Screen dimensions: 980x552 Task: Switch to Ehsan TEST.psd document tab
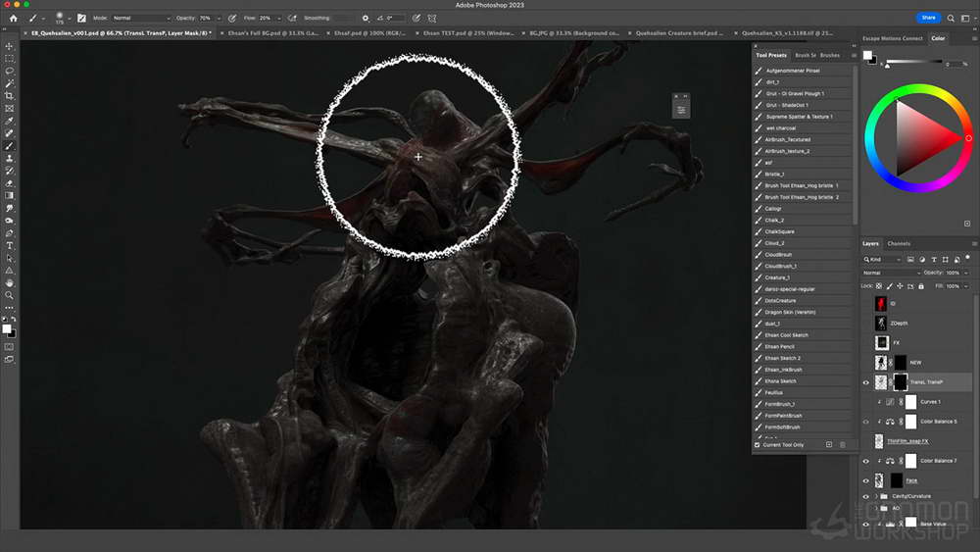(x=468, y=33)
